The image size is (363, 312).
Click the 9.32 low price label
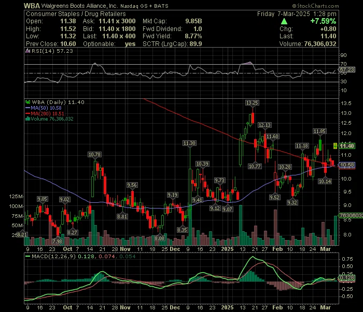click(292, 202)
